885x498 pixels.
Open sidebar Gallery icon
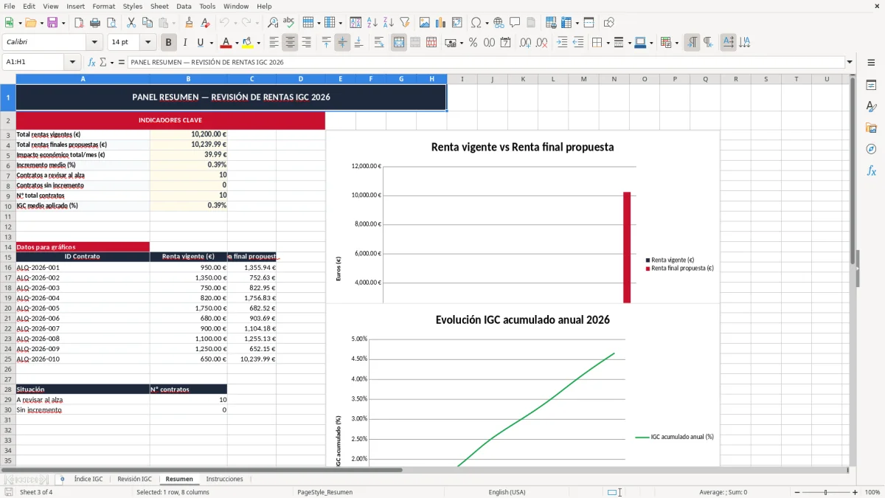tap(871, 128)
